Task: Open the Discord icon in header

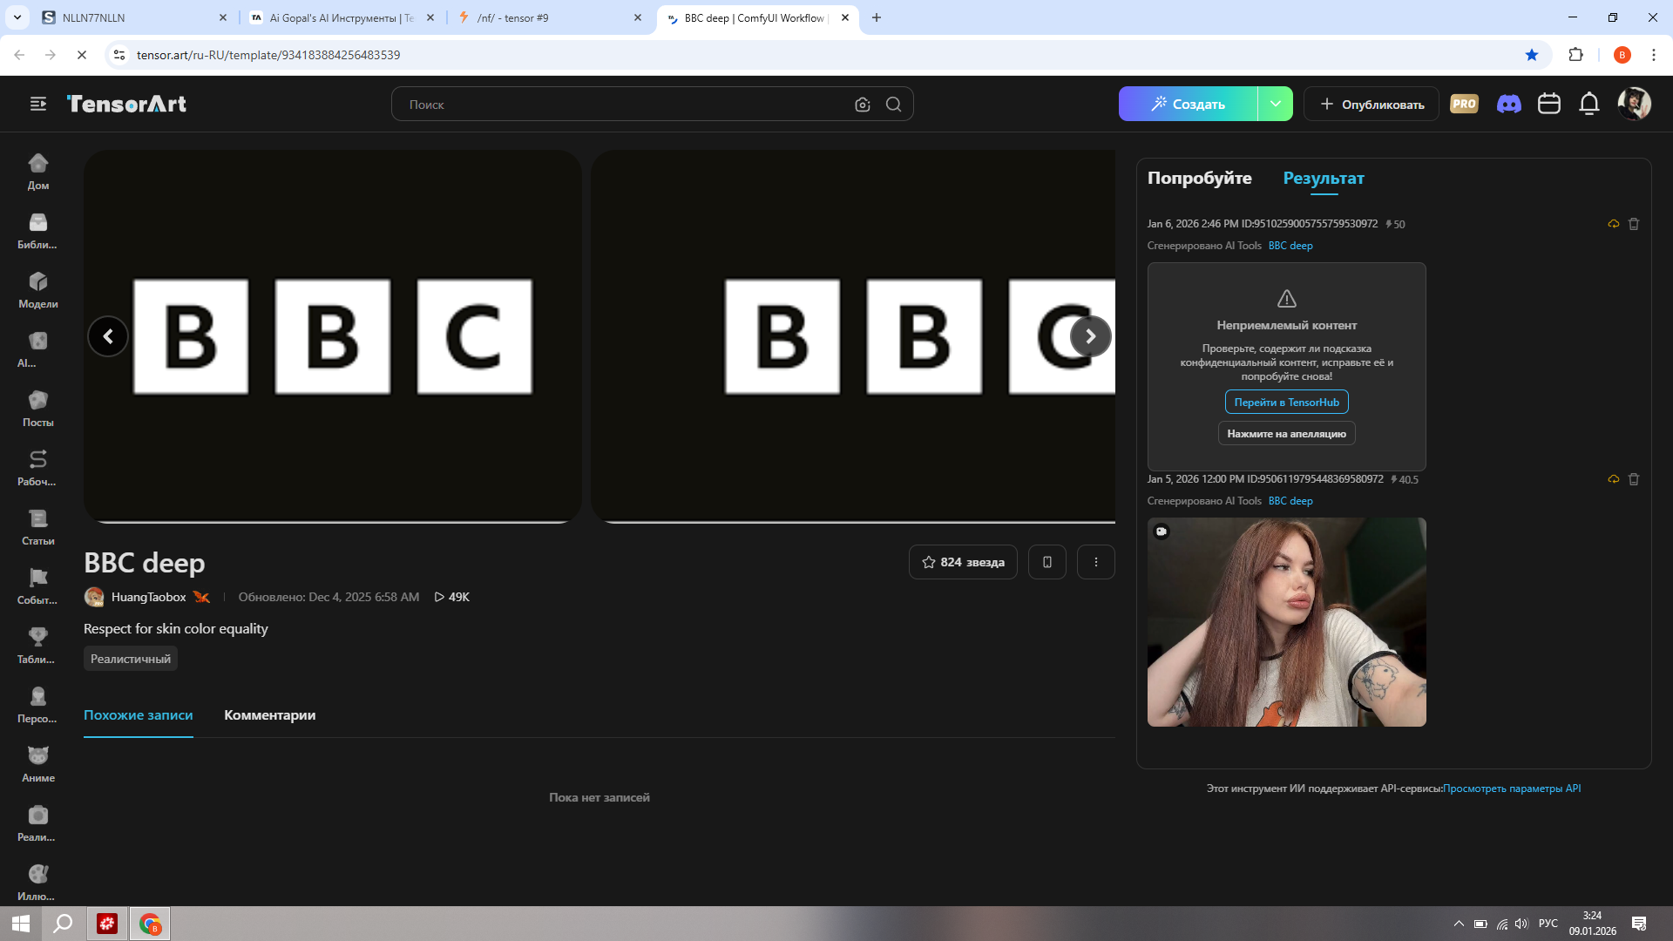Action: click(1508, 104)
